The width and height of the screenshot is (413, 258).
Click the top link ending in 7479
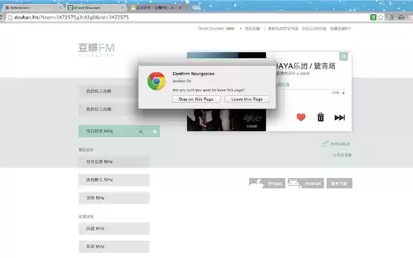point(283,28)
